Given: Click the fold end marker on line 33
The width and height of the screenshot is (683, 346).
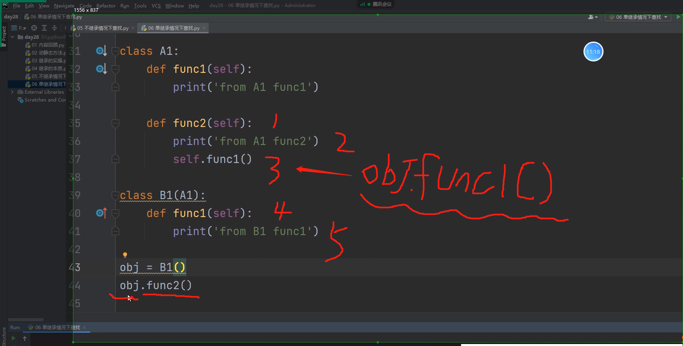Looking at the screenshot, I should click(x=115, y=87).
